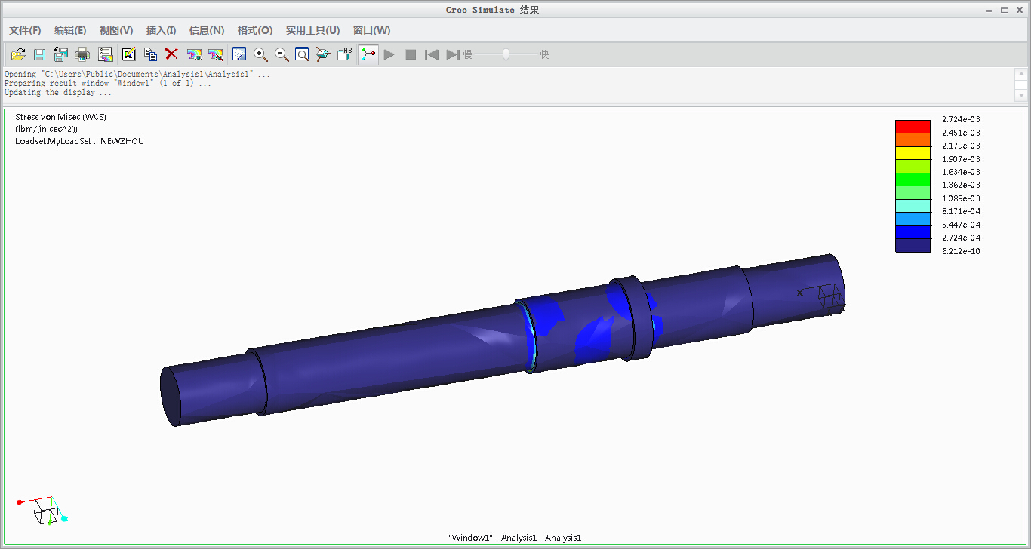Maximize the Creo Simulate window
The width and height of the screenshot is (1031, 549).
coord(1005,10)
